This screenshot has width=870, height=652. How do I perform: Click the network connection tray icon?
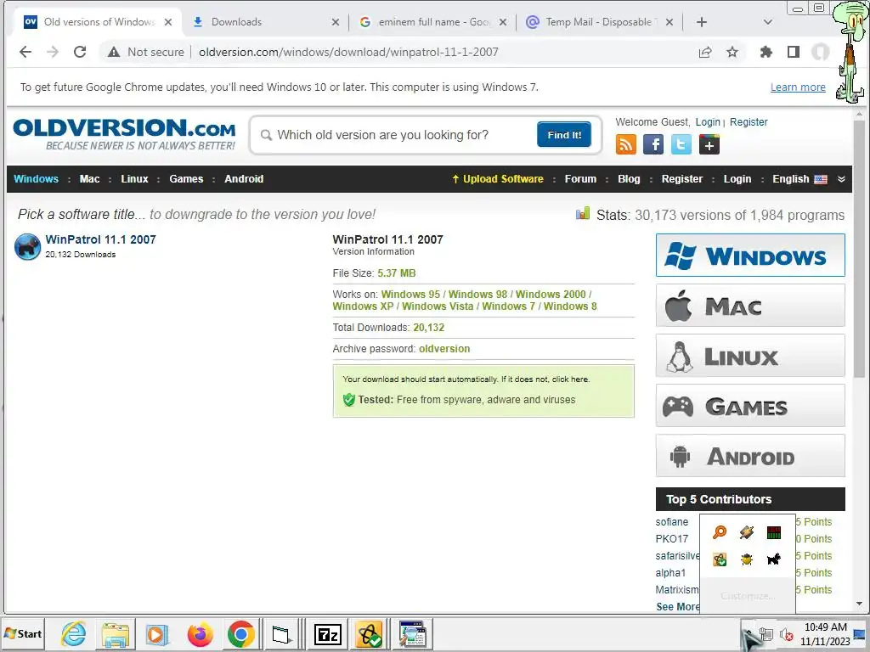click(x=767, y=633)
